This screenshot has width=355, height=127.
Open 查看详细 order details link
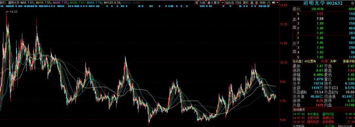point(348,61)
